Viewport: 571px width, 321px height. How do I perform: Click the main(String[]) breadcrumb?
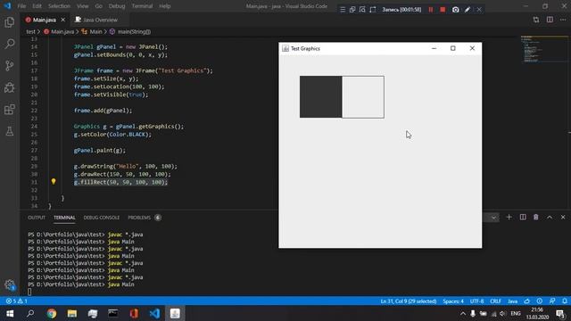130,32
